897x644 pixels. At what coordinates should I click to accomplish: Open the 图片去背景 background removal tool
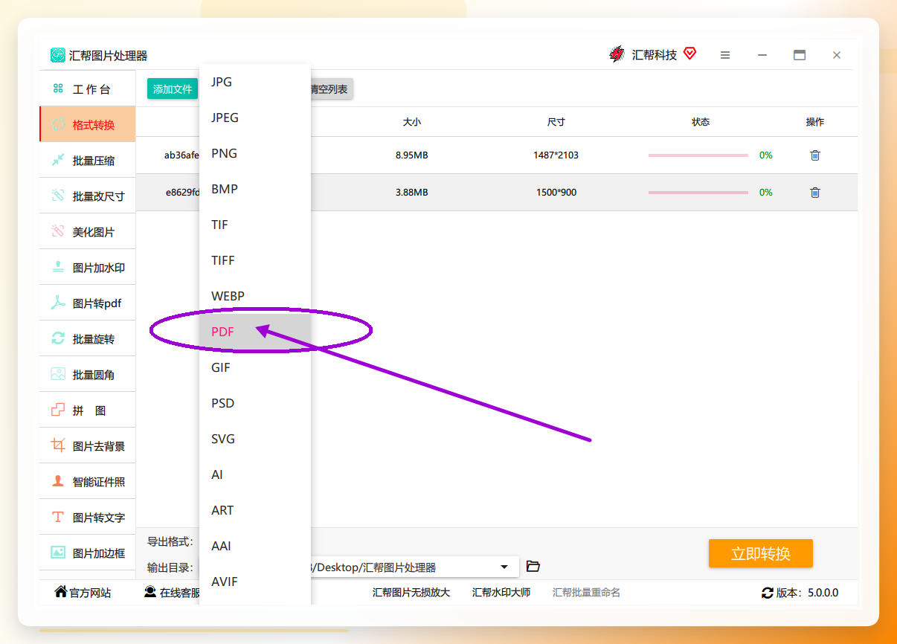(x=87, y=446)
